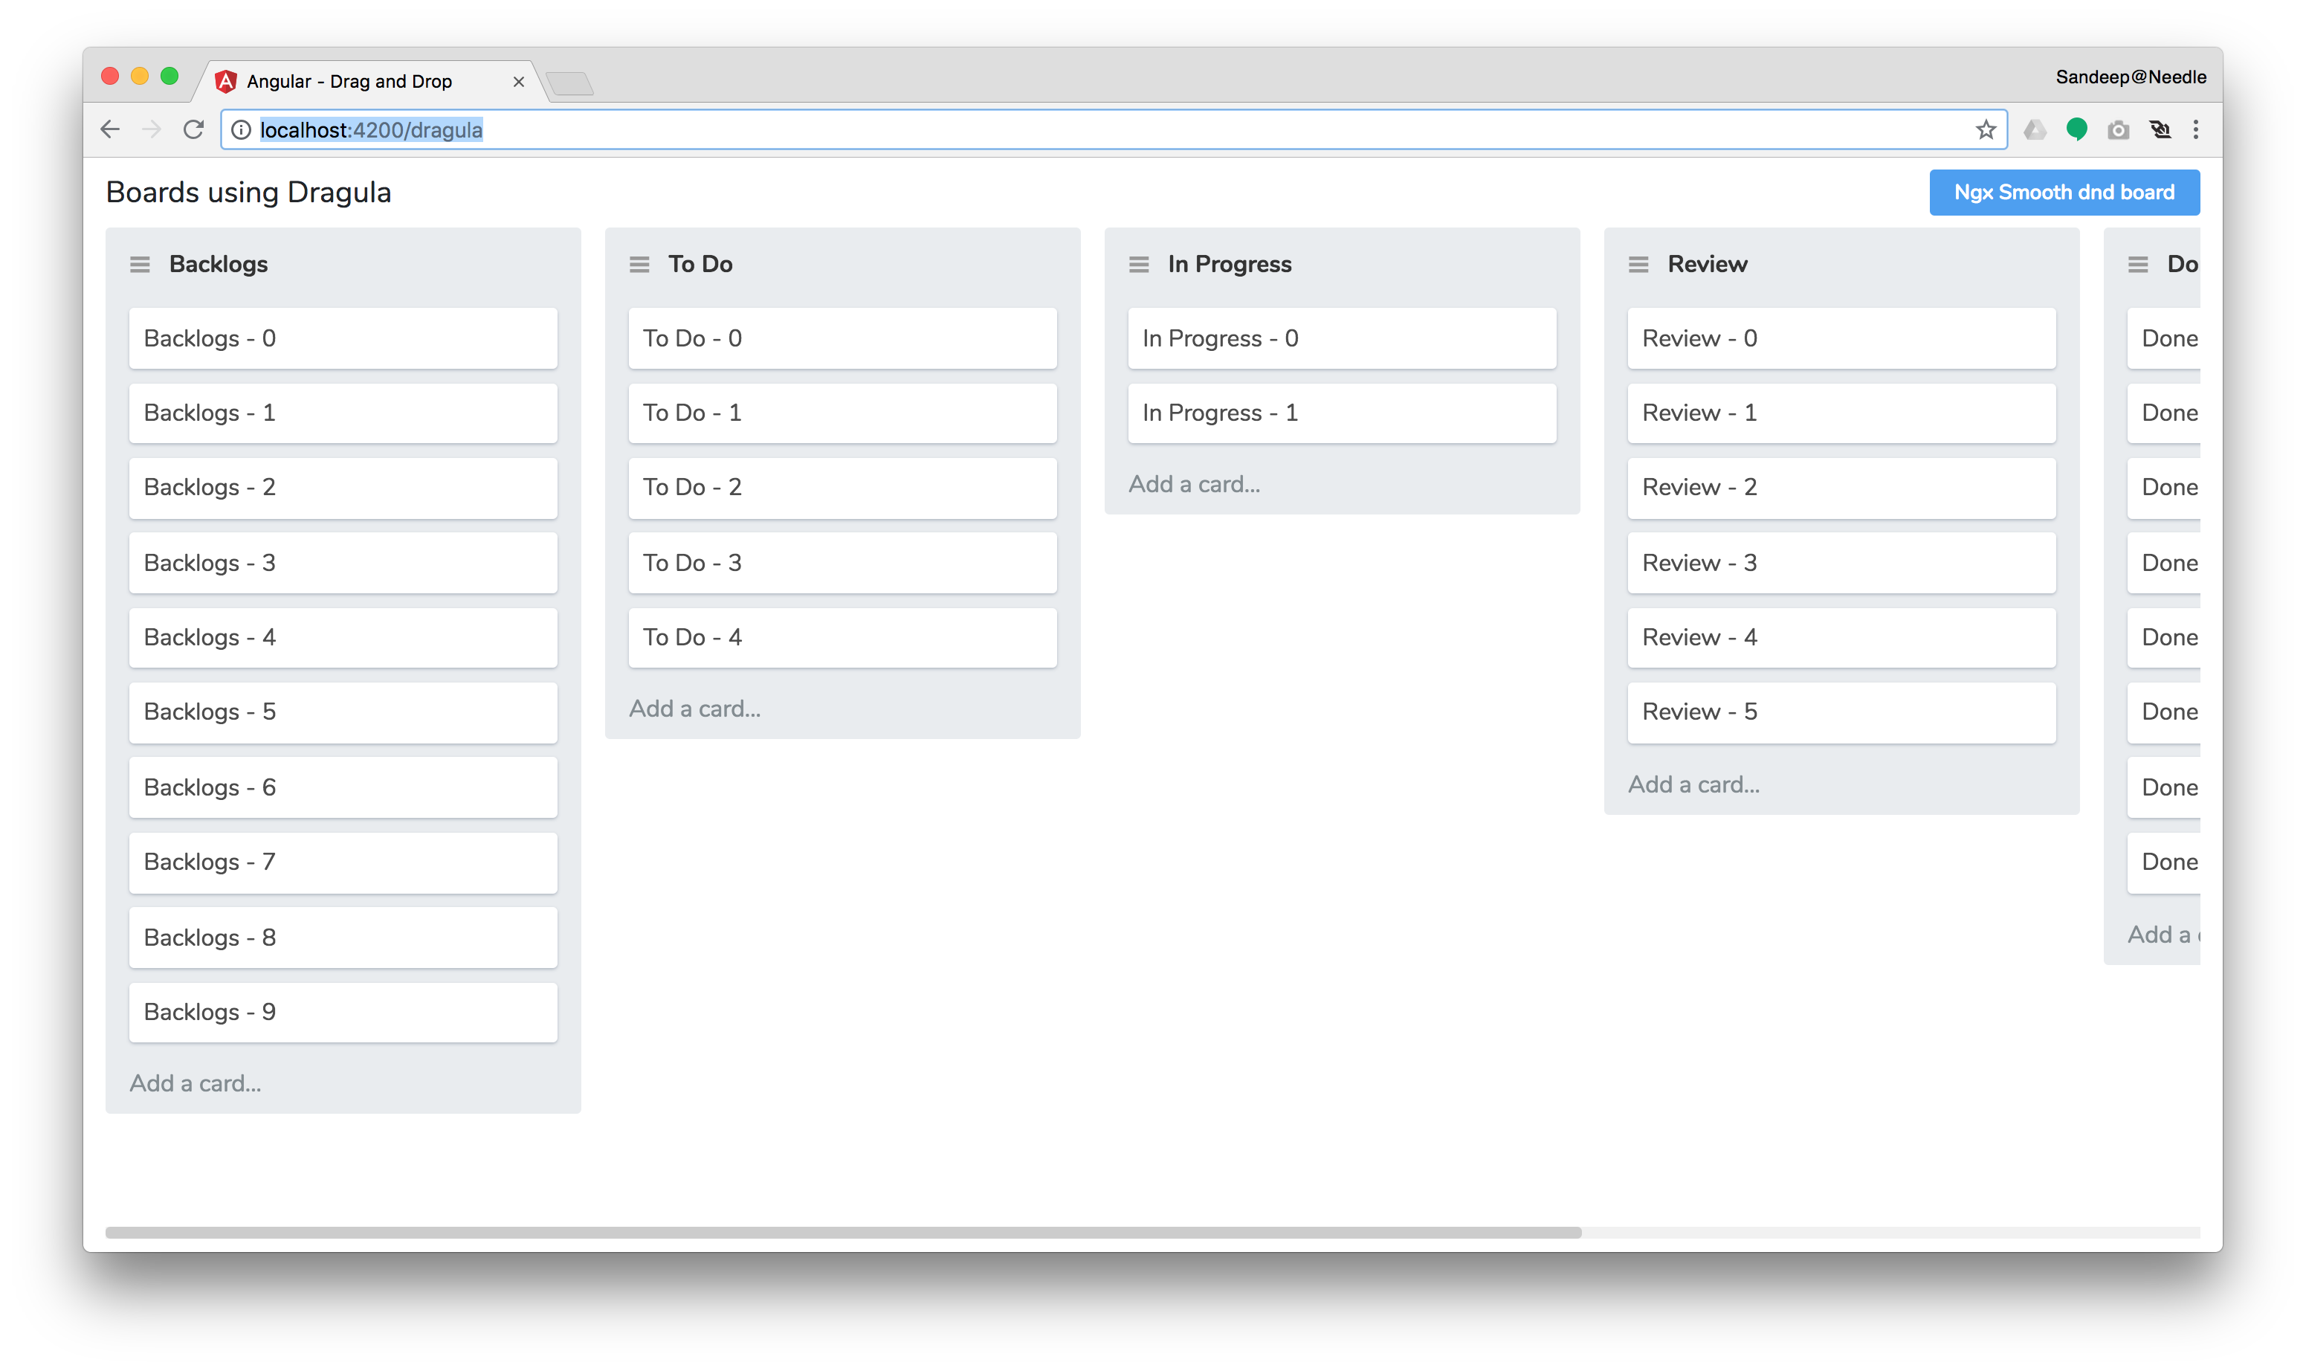Open the Chrome three-dot menu
Image resolution: width=2306 pixels, height=1371 pixels.
coord(2196,129)
